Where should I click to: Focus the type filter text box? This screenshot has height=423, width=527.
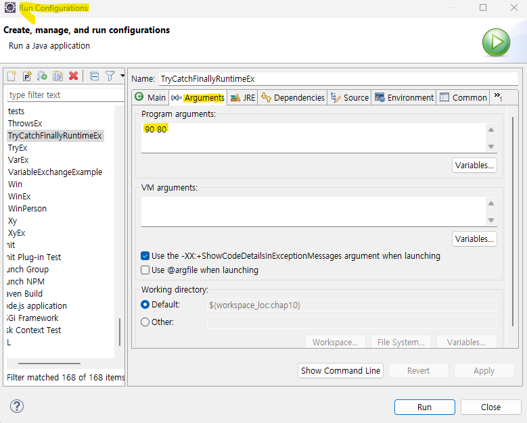[x=66, y=95]
